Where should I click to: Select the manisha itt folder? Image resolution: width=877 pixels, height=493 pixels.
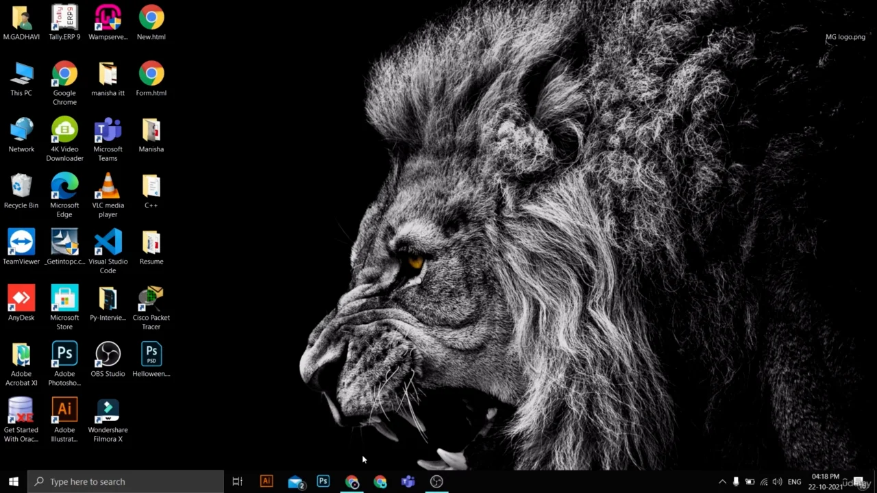coord(108,79)
